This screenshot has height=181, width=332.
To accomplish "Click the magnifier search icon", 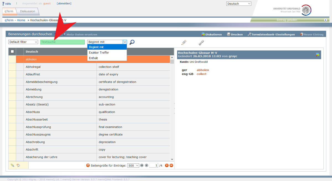I will (x=132, y=42).
